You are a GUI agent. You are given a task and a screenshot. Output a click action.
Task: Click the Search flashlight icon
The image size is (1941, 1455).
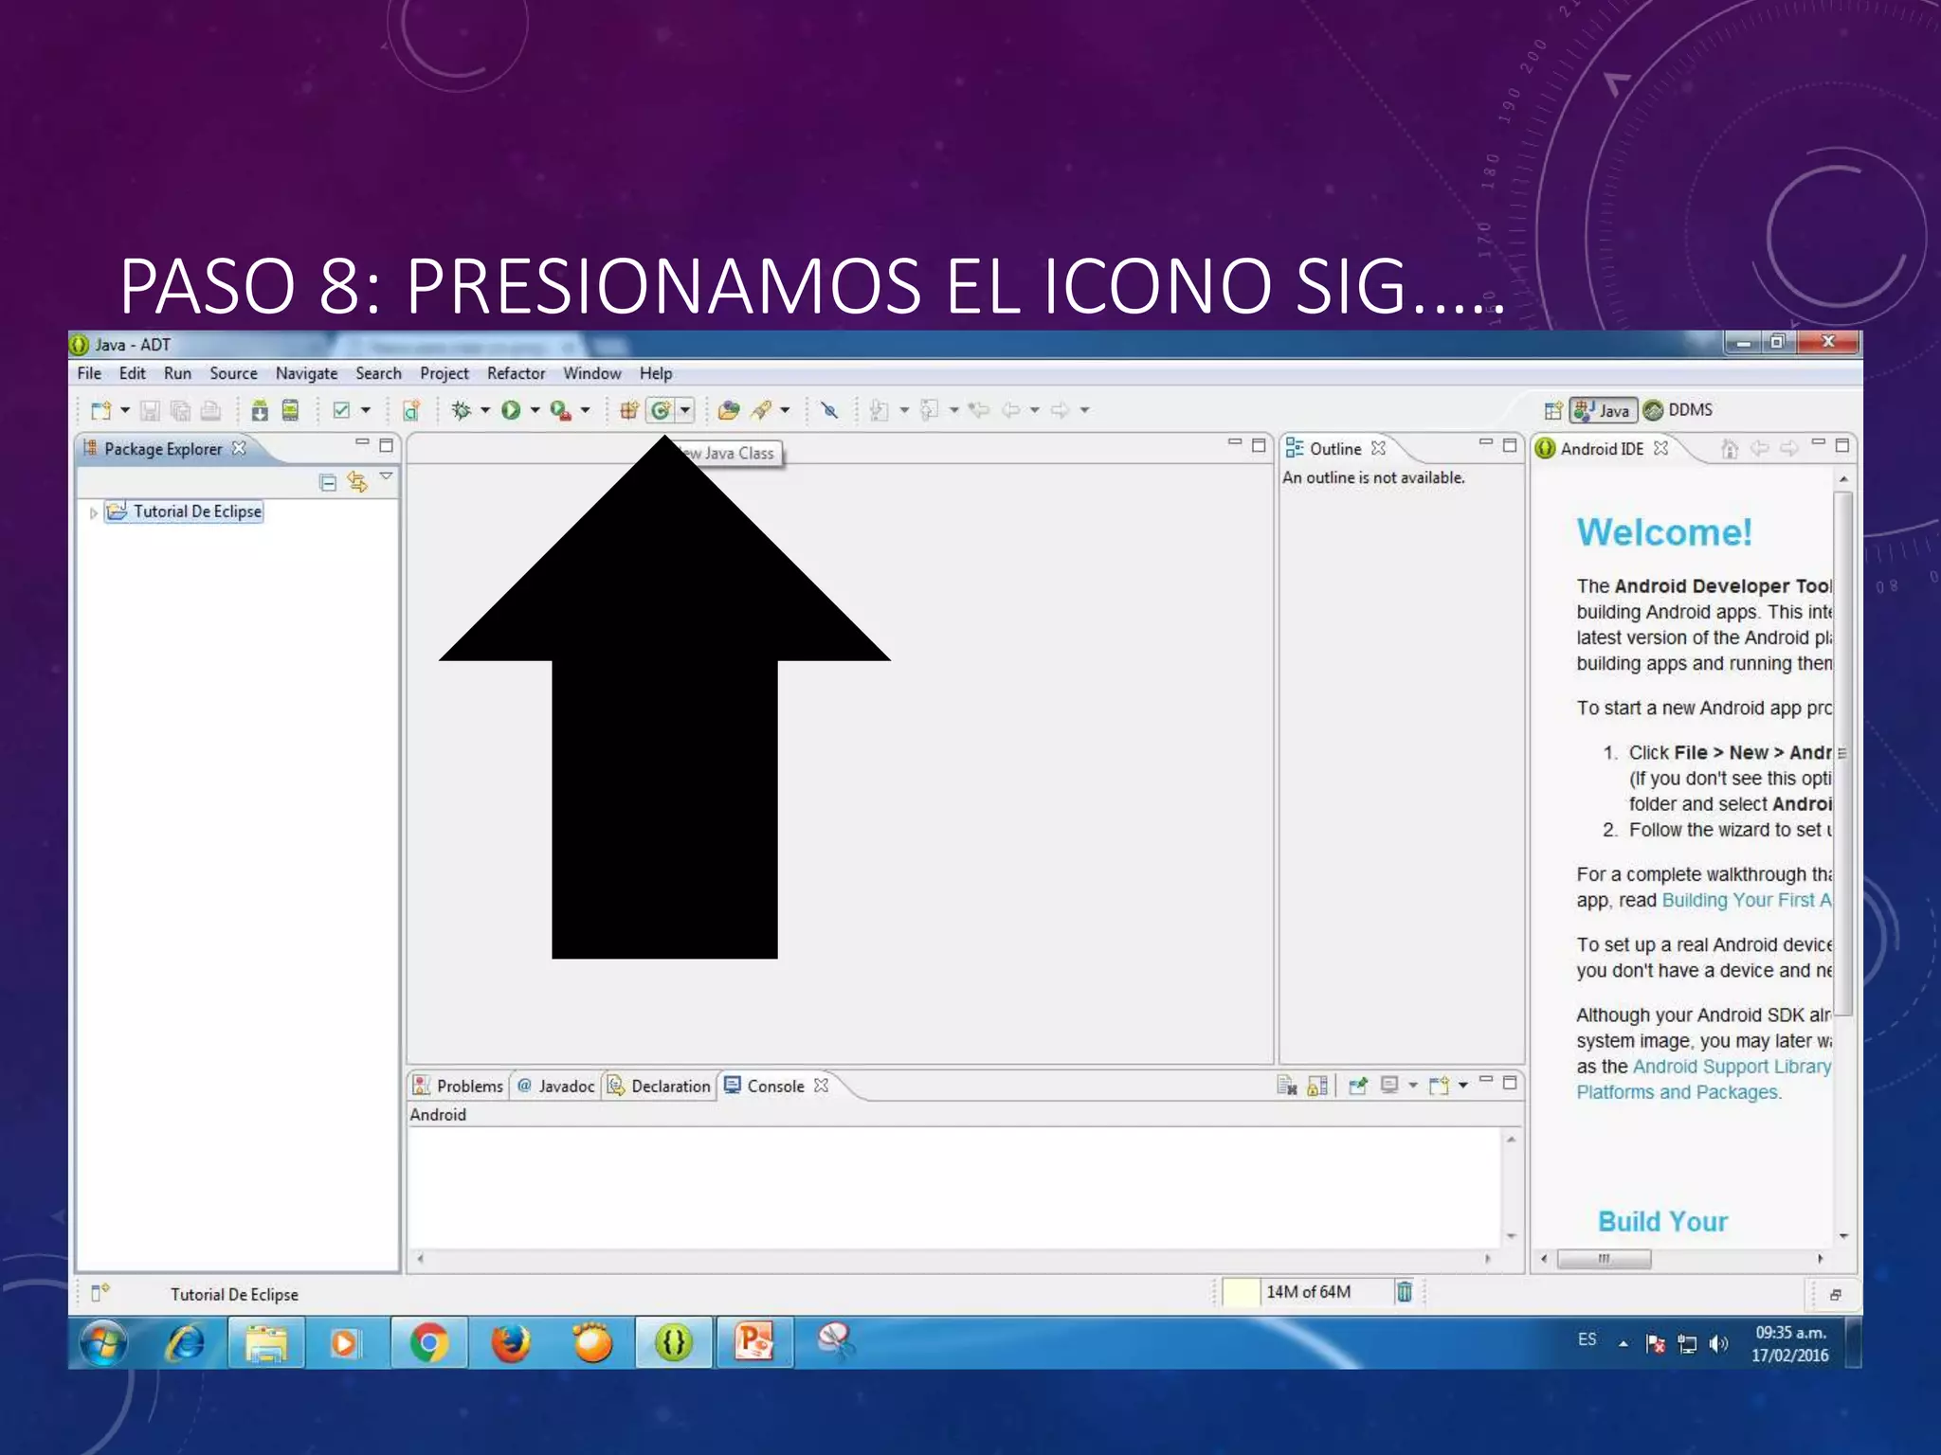point(762,410)
